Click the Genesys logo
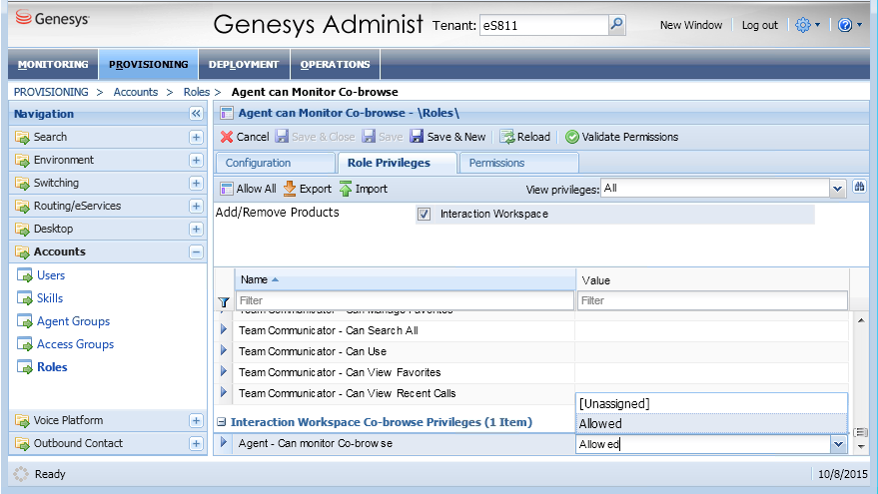This screenshot has width=878, height=494. pyautogui.click(x=52, y=18)
